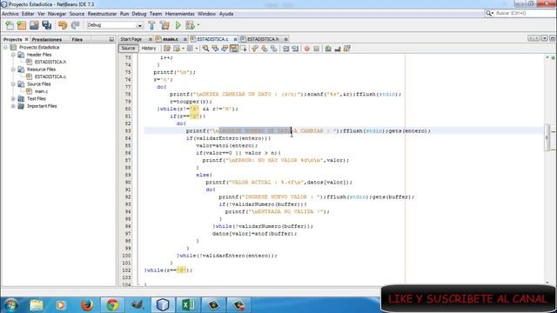Click Find Next Occurrence icon
557x313 pixels.
click(225, 49)
